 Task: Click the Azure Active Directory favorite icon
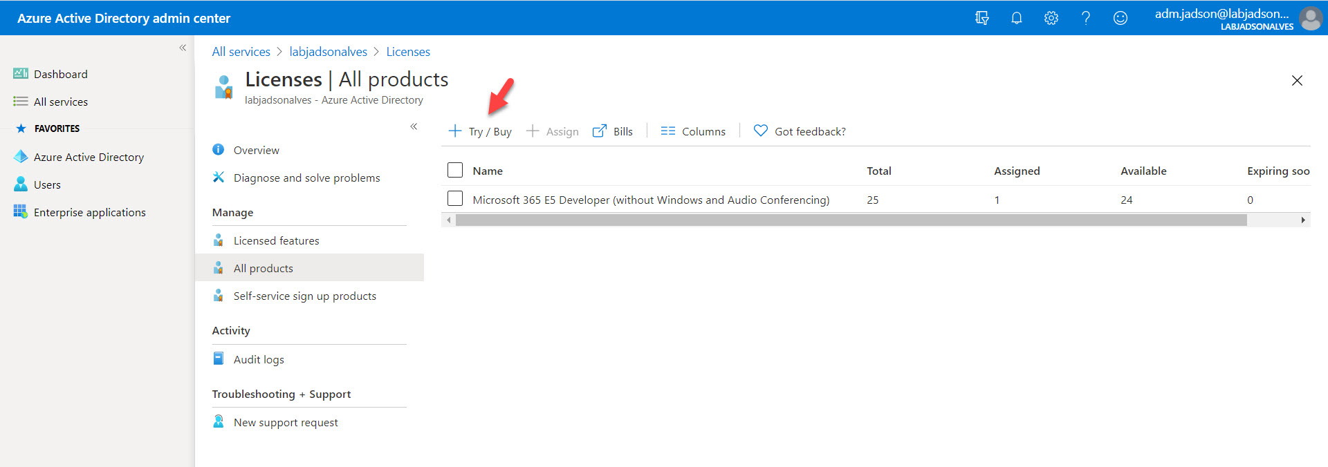(x=21, y=157)
